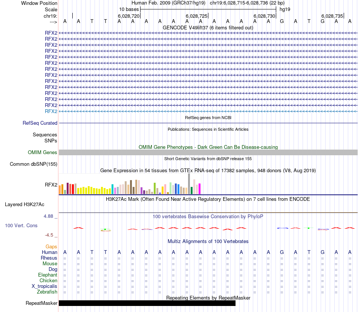Image resolution: width=358 pixels, height=312 pixels.
Task: Click the Mouse alignment row label
Action: click(x=50, y=264)
